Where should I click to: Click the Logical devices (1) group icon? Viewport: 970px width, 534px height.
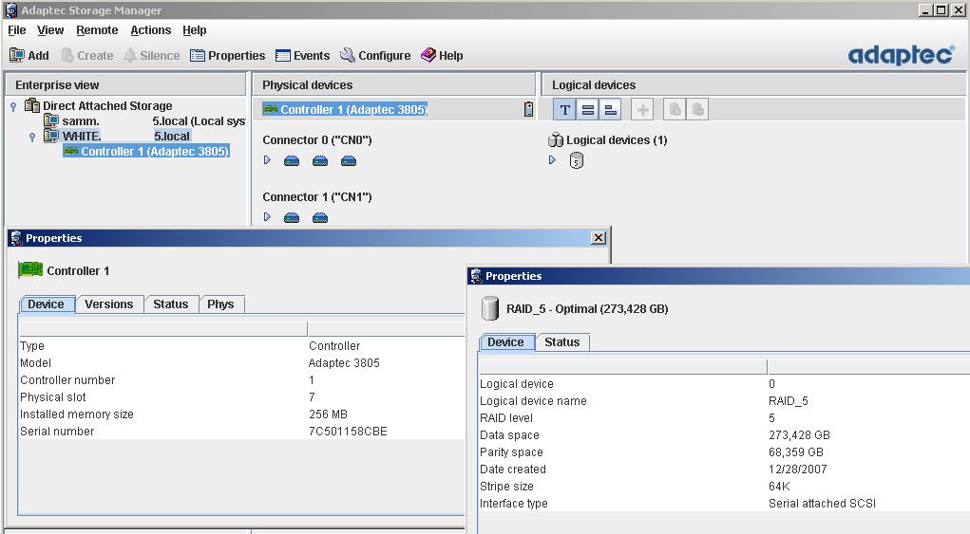[556, 140]
